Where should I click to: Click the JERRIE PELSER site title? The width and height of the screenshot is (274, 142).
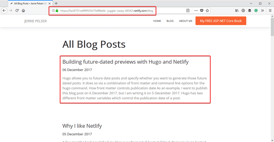click(x=35, y=21)
